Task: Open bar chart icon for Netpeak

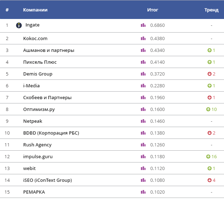Action: [143, 121]
